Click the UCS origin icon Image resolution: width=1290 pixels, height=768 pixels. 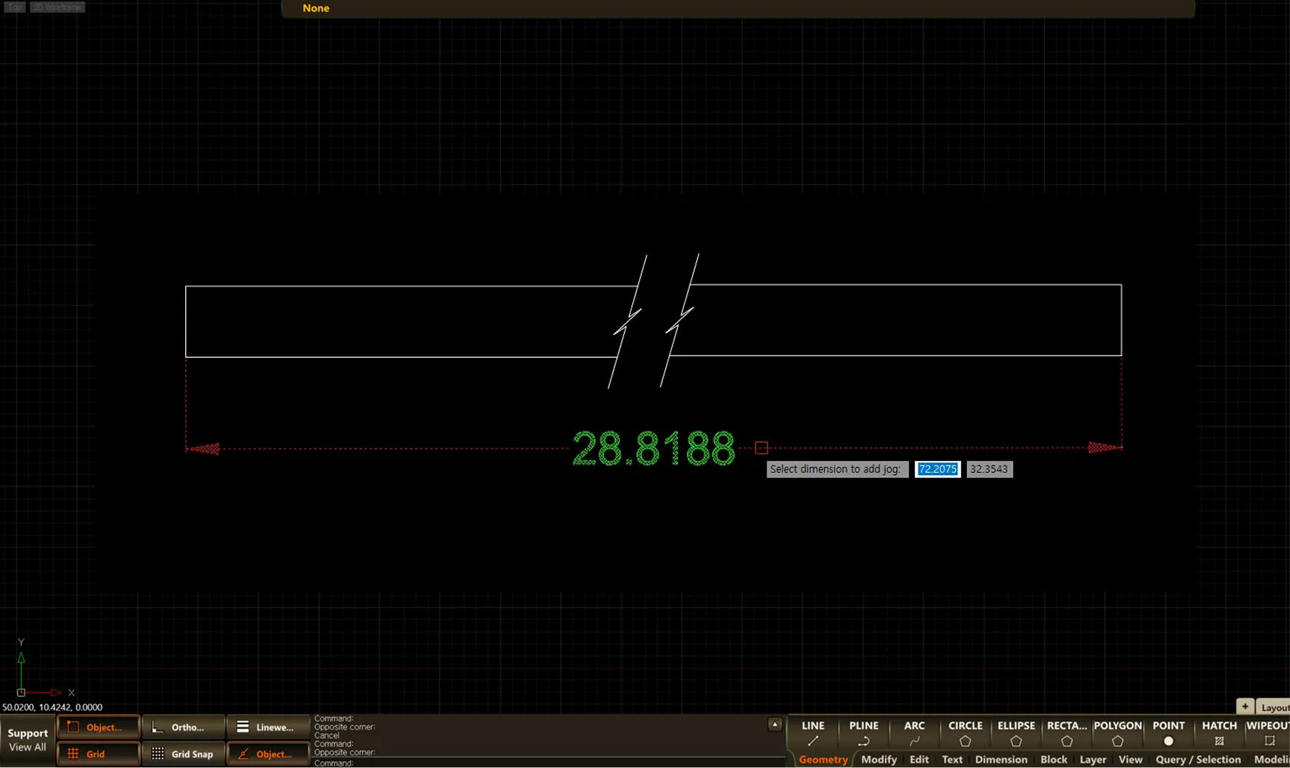[21, 693]
